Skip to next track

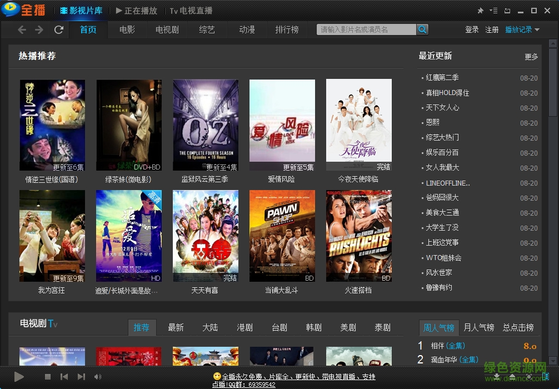click(x=81, y=377)
